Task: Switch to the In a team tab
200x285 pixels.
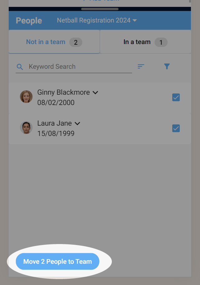Action: tap(145, 42)
